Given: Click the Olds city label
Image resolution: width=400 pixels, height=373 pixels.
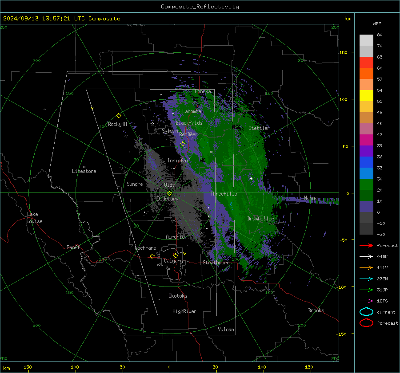Looking at the screenshot, I should pos(169,185).
